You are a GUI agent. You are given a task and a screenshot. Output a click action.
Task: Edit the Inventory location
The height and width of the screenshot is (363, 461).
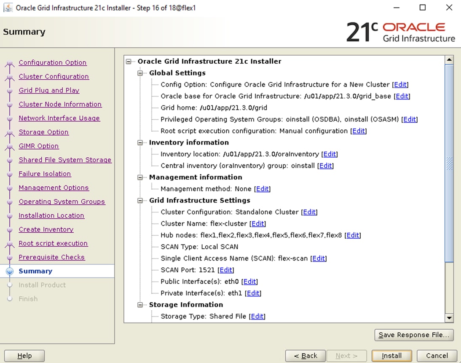tap(330, 154)
